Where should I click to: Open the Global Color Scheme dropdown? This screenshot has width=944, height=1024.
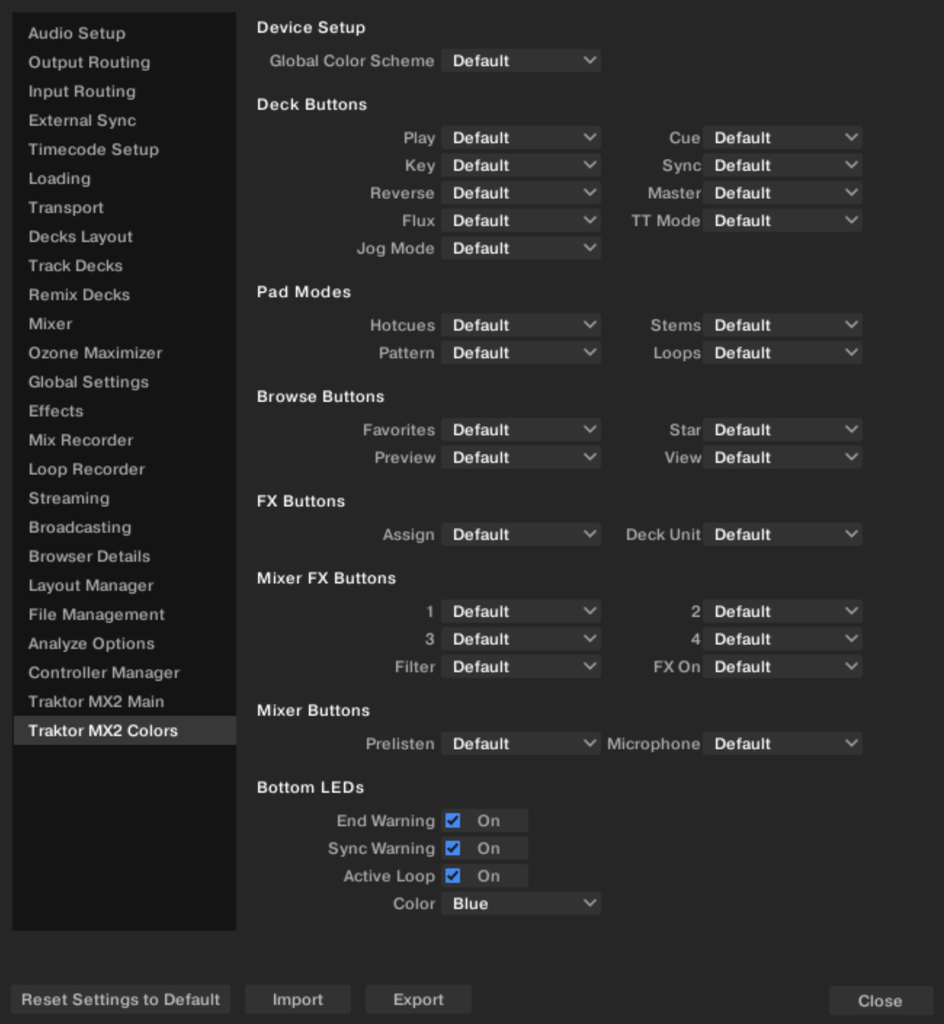521,61
